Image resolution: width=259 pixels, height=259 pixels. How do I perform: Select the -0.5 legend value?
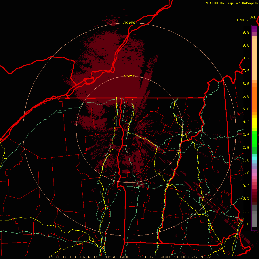pos(245,199)
